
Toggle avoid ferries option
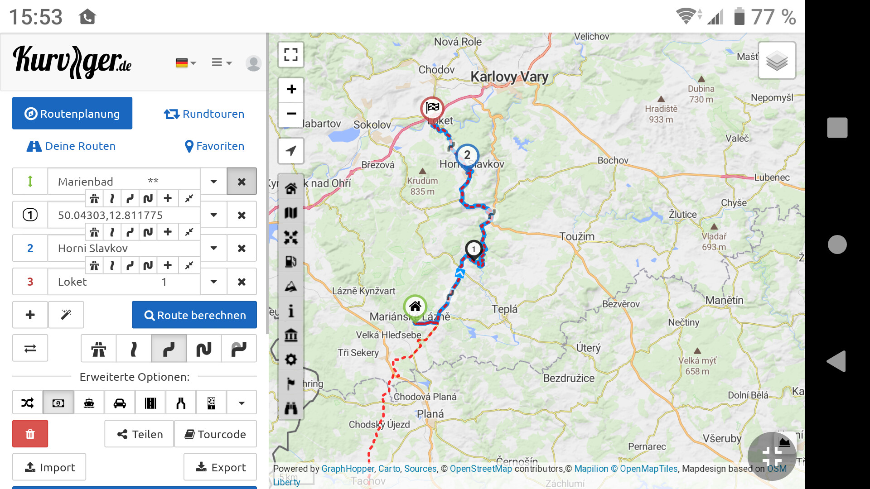[x=89, y=403]
